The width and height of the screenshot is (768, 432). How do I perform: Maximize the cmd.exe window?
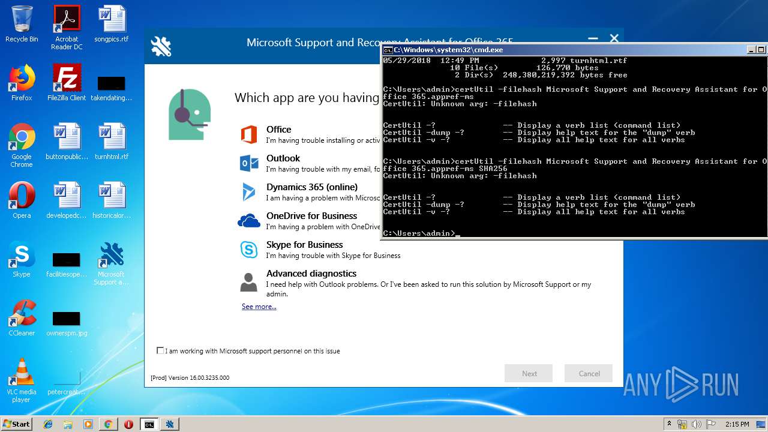[x=761, y=50]
